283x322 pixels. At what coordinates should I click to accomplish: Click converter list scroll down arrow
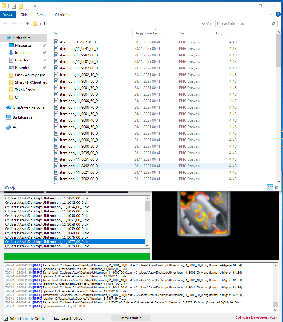pyautogui.click(x=147, y=246)
